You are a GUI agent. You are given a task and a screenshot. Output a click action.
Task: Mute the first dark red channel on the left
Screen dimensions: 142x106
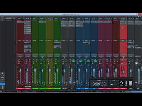[19, 61]
